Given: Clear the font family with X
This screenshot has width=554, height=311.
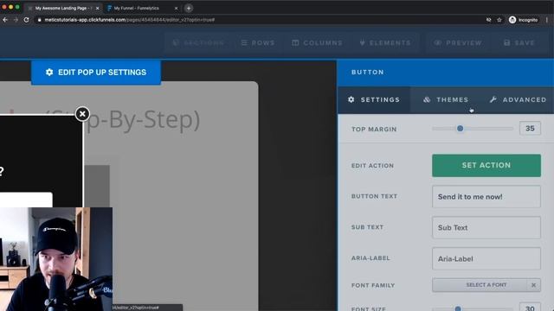Looking at the screenshot, I should pyautogui.click(x=533, y=285).
